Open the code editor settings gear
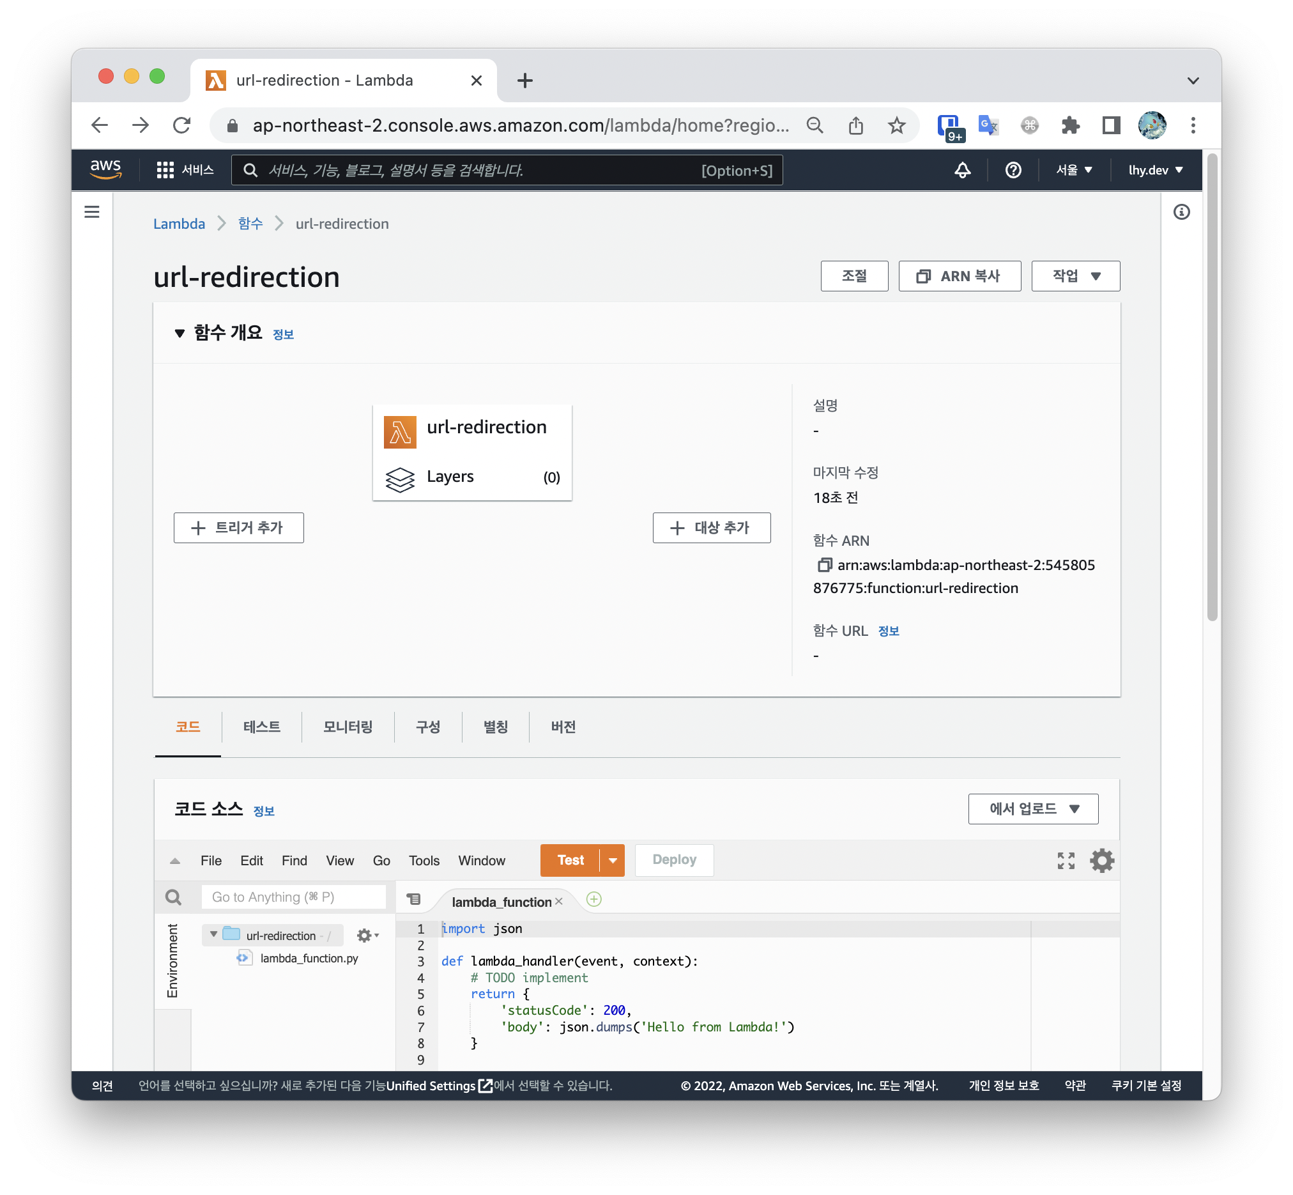Image resolution: width=1293 pixels, height=1195 pixels. [1101, 860]
